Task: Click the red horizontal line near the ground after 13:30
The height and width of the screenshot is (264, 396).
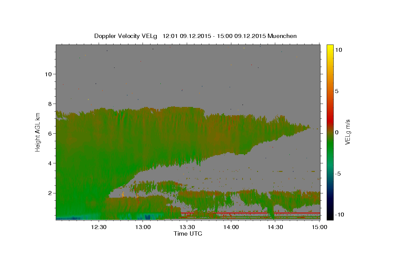Action: pos(251,213)
